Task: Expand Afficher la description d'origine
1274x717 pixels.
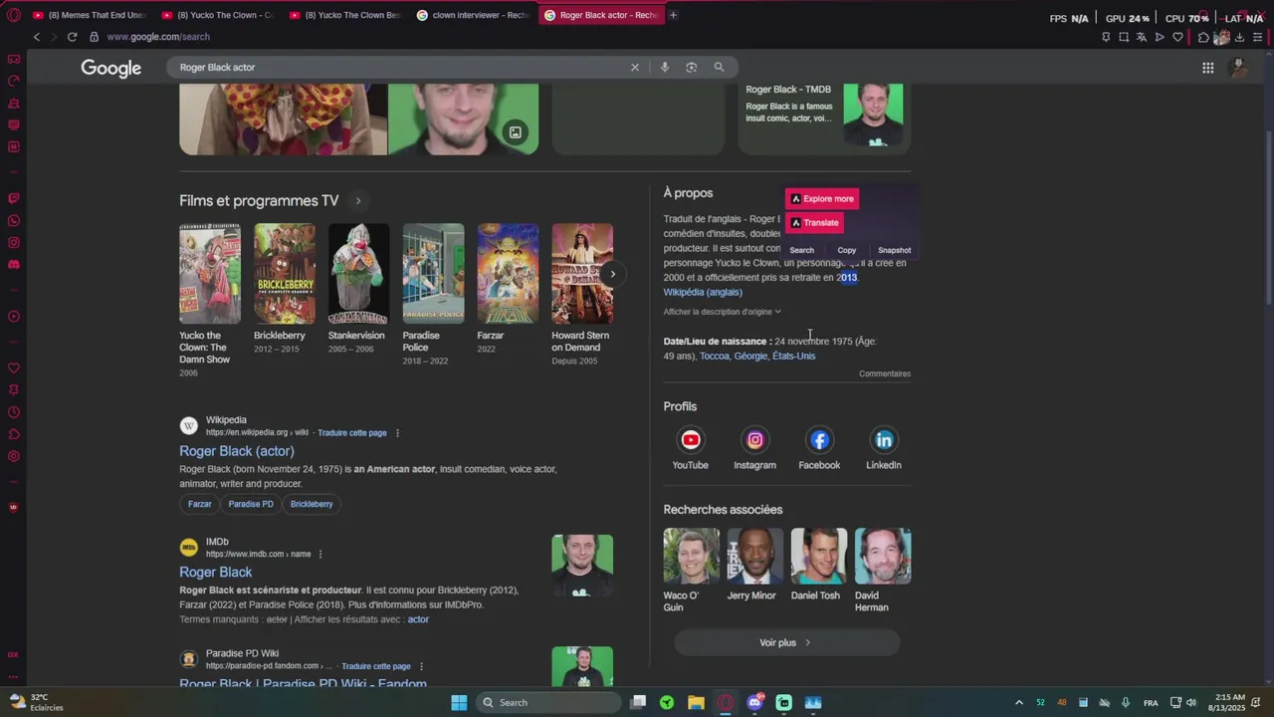Action: (x=723, y=312)
